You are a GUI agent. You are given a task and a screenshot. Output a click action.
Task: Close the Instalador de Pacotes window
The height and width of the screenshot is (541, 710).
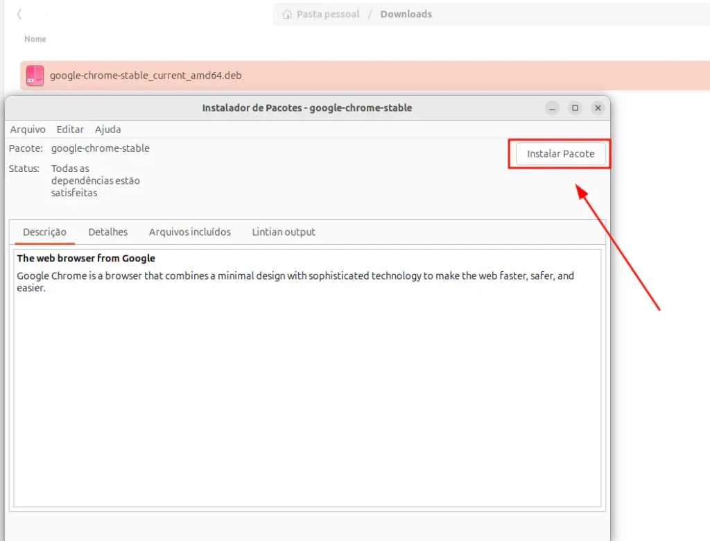coord(598,108)
